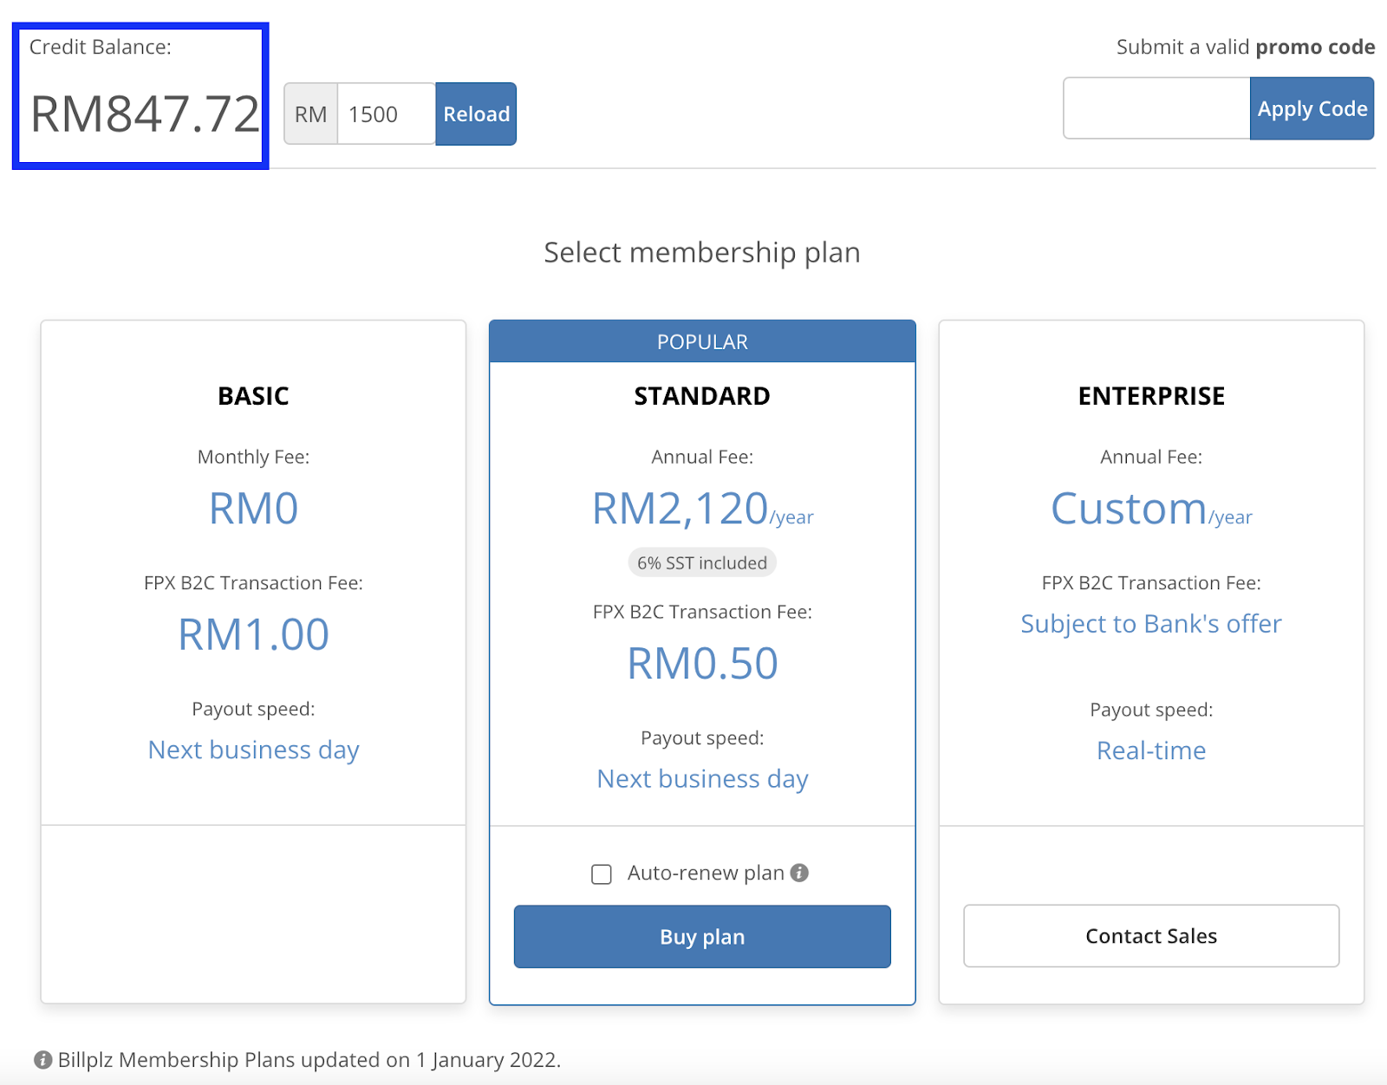The image size is (1387, 1085).
Task: Click the POPULAR banner on Standard plan
Action: [x=702, y=341]
